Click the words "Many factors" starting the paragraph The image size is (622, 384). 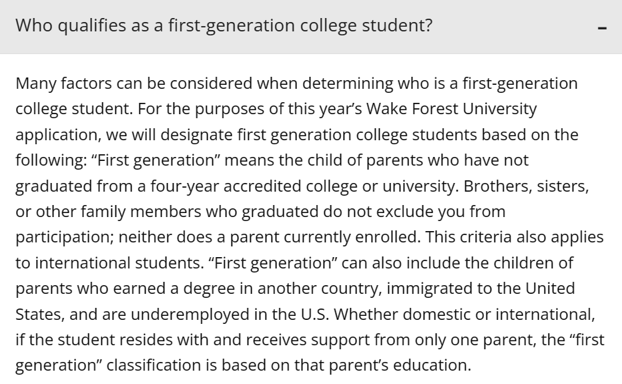coord(63,83)
